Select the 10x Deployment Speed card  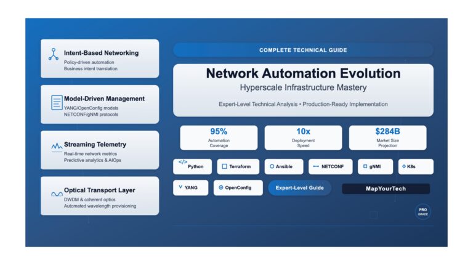point(303,138)
